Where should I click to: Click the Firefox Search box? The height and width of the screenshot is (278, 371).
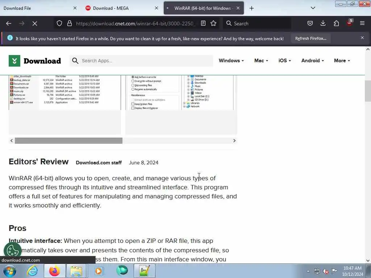click(x=257, y=24)
